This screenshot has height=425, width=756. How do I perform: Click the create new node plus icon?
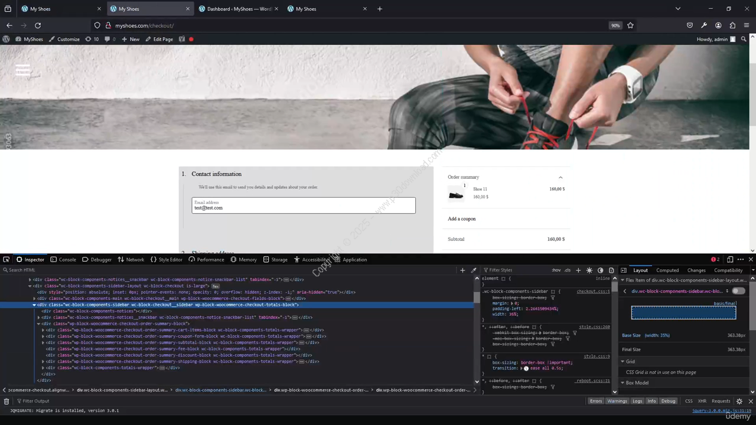pyautogui.click(x=462, y=270)
